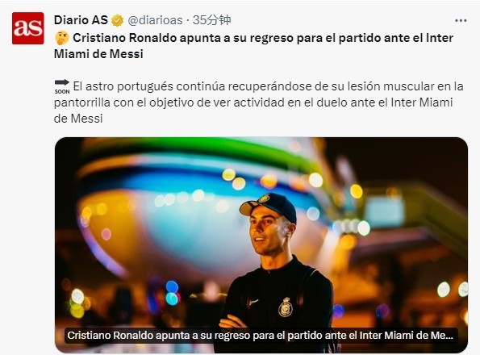Click the word 'pantorrilla' in the tweet body
Viewport: 480px width, 355px height.
(81, 102)
